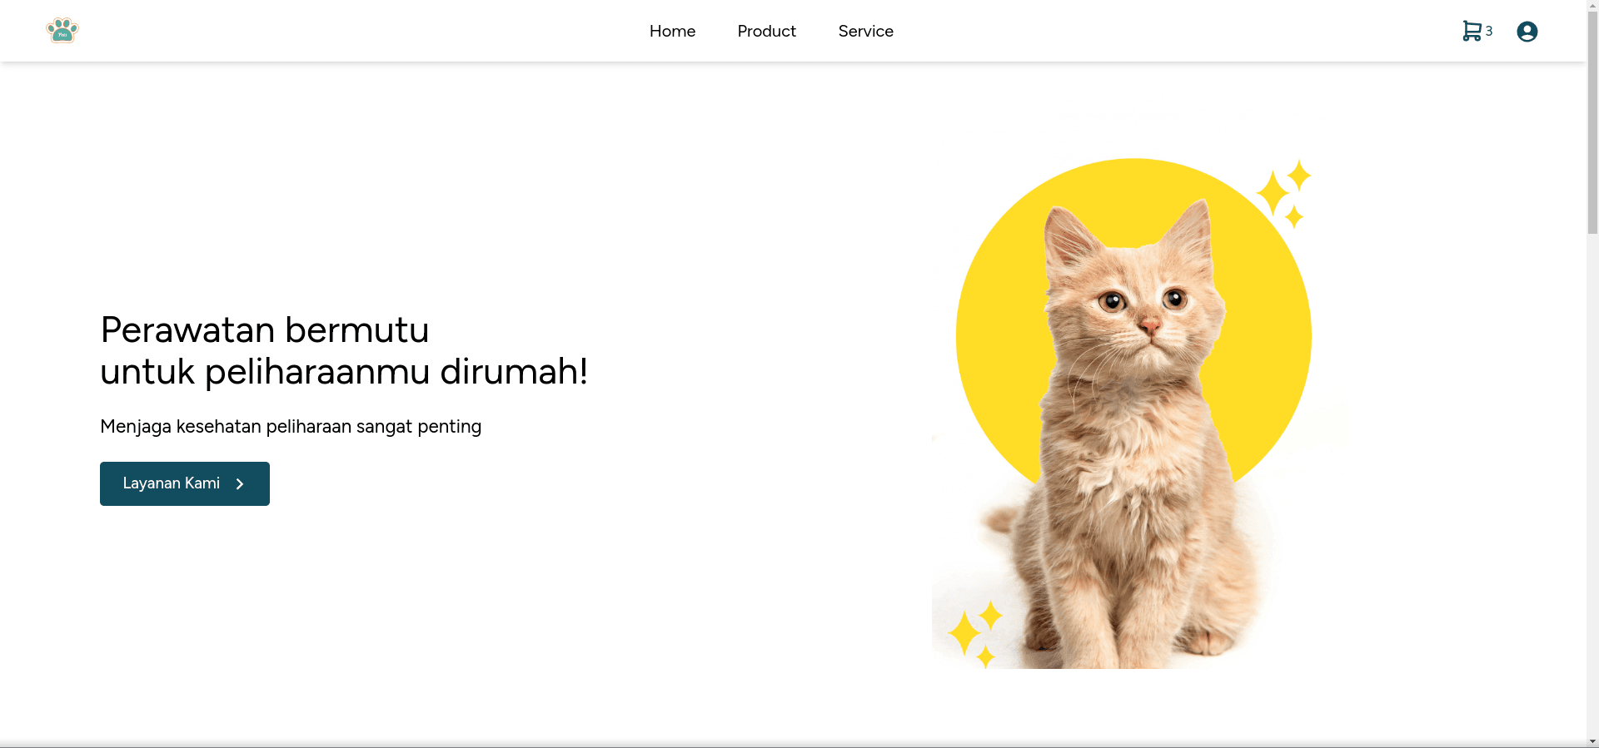This screenshot has width=1599, height=748.
Task: Open the user account profile icon
Action: 1527,32
